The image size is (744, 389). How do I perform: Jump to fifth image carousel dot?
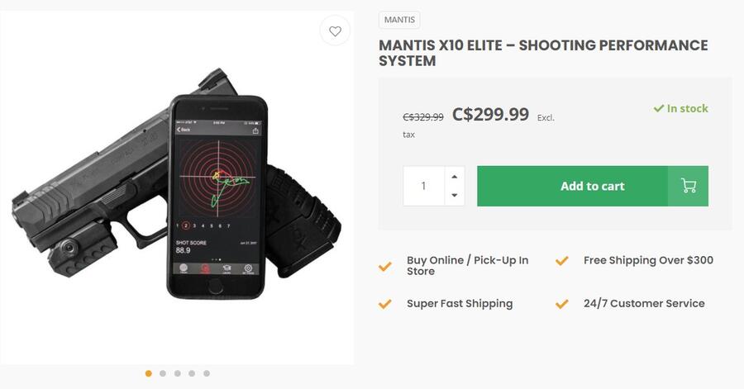[x=207, y=373]
